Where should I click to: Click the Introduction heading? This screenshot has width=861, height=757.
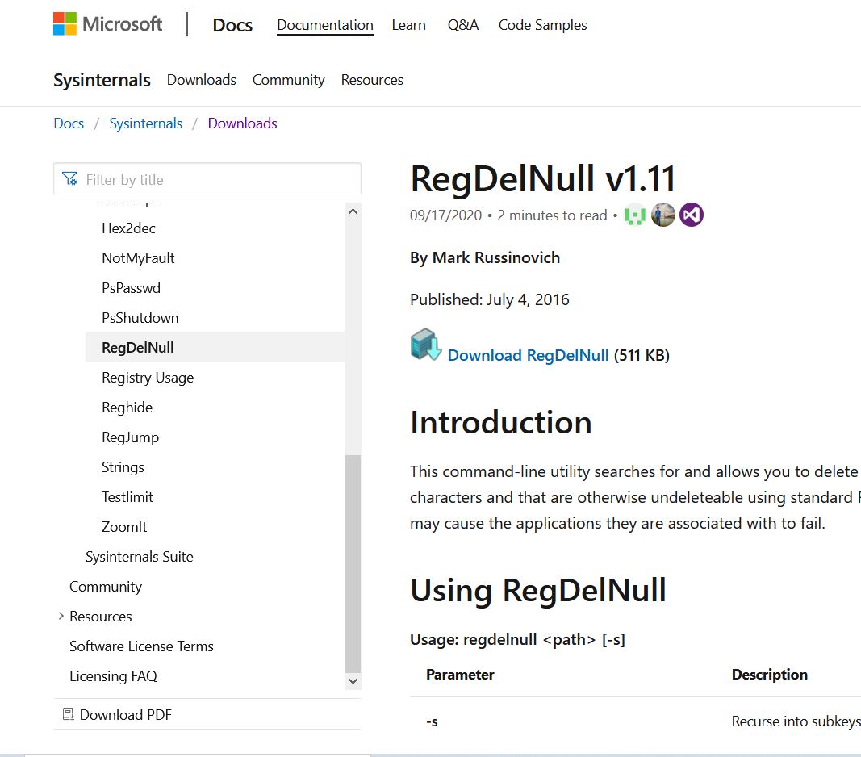[x=501, y=422]
